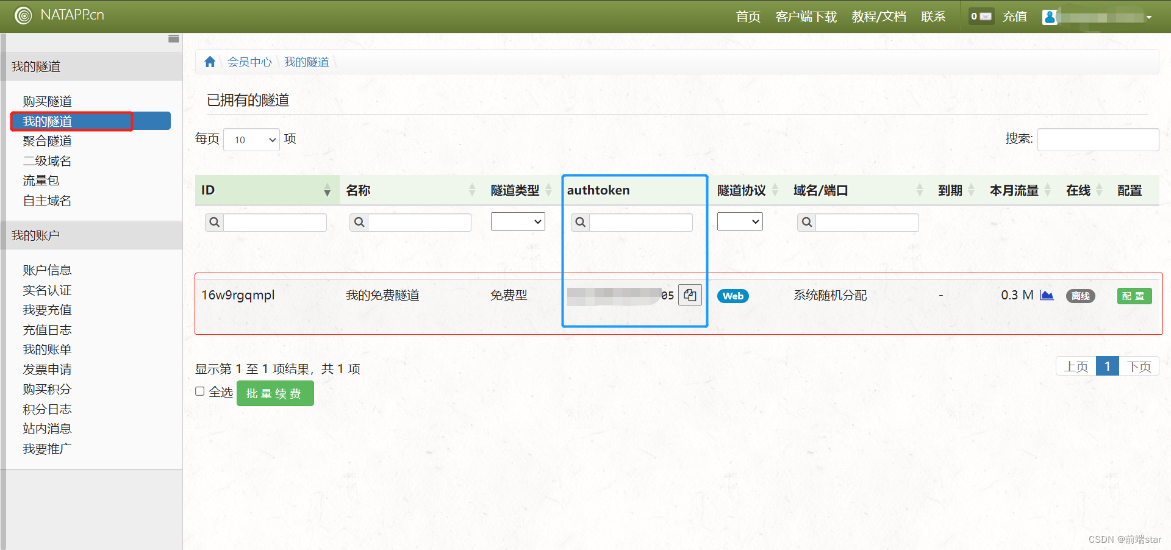Select 二级域名 in the sidebar

click(48, 161)
